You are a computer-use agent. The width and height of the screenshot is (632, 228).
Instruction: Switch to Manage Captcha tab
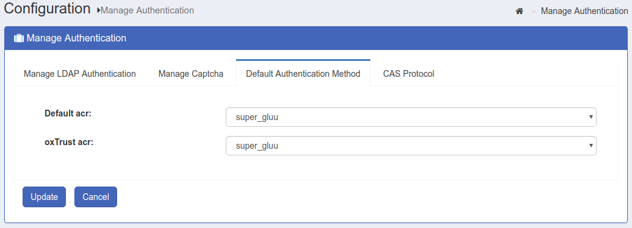click(x=191, y=74)
